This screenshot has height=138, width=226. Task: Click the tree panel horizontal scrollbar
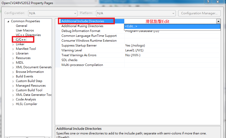point(27,137)
